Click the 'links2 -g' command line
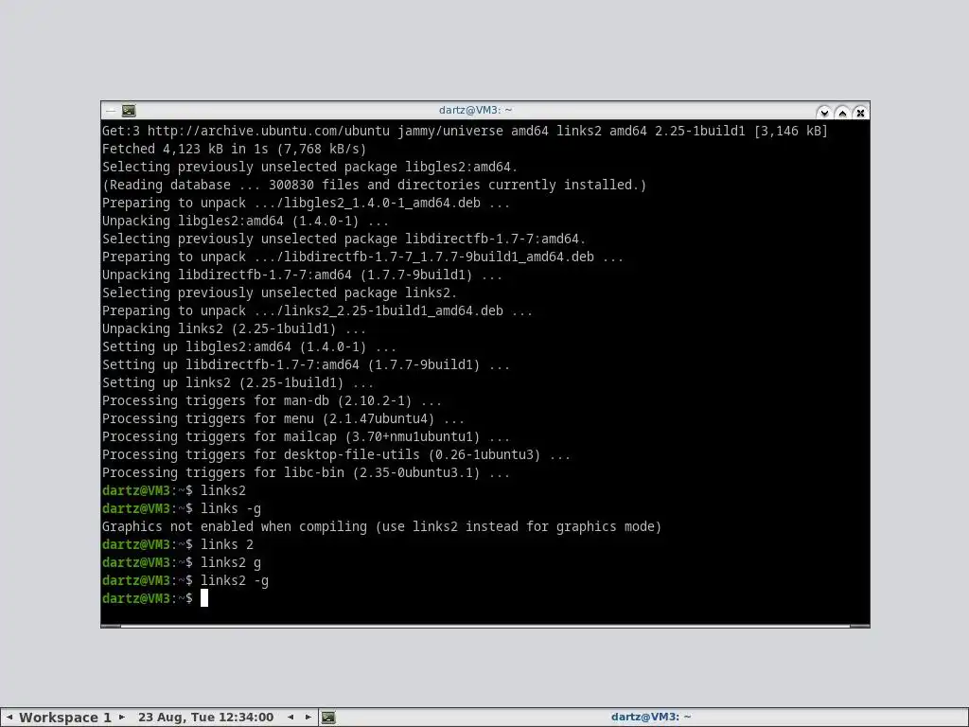Screen dimensions: 969x727 [x=185, y=580]
